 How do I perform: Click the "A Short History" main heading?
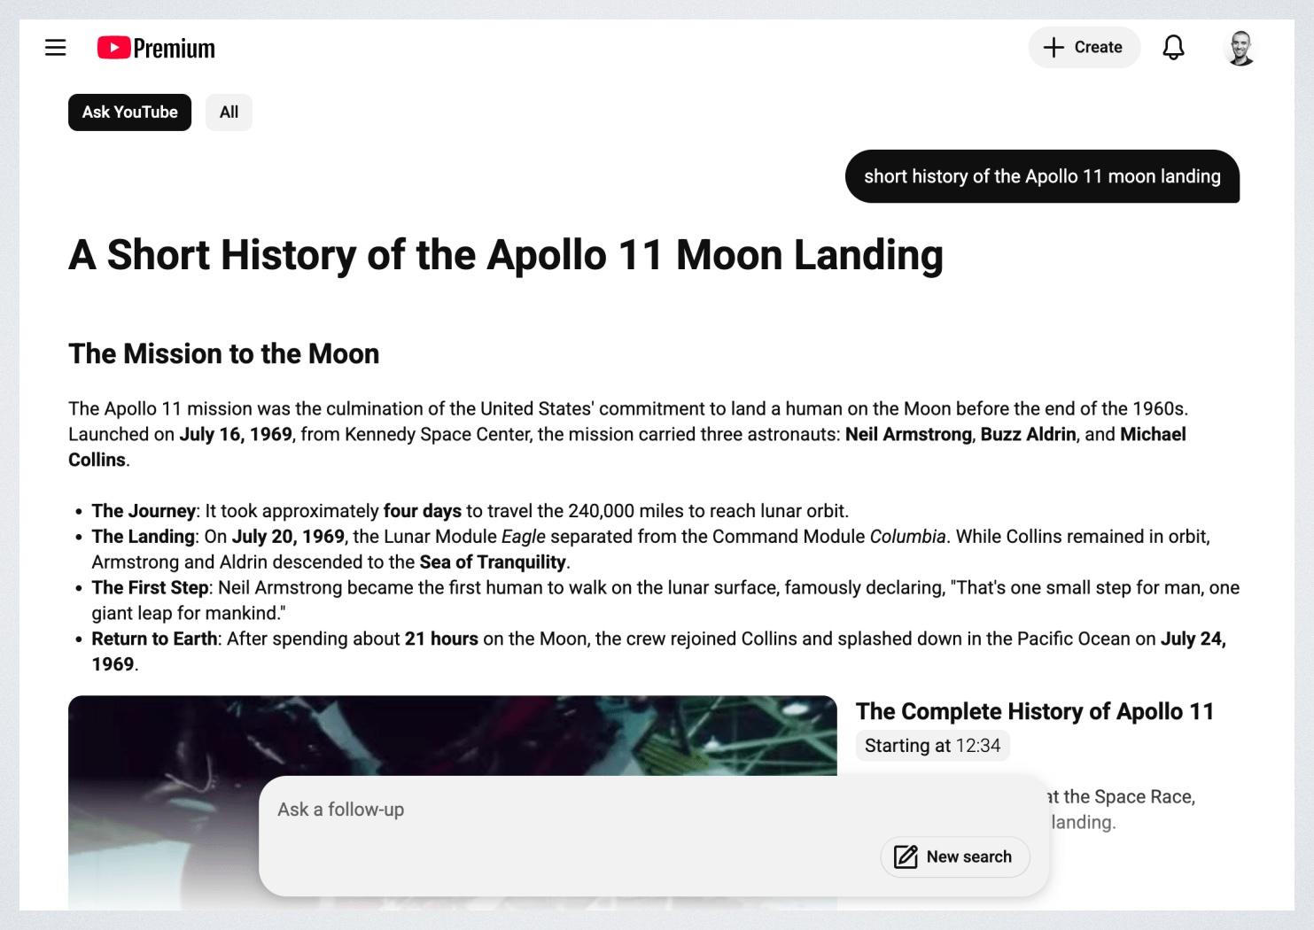[505, 255]
